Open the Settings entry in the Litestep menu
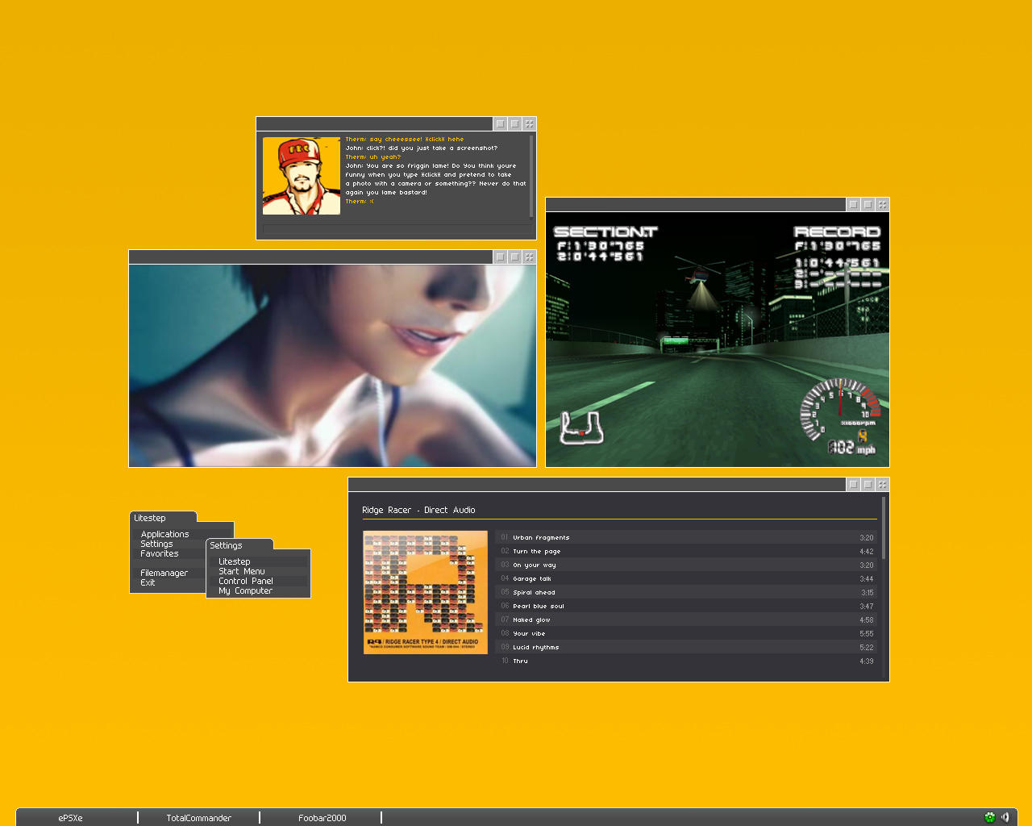 point(156,544)
